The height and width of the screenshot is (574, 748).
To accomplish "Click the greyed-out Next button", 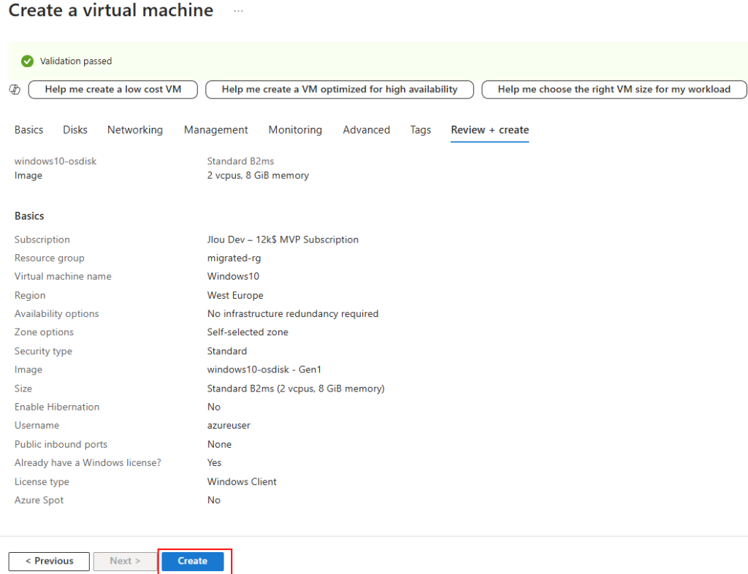I will click(x=125, y=561).
